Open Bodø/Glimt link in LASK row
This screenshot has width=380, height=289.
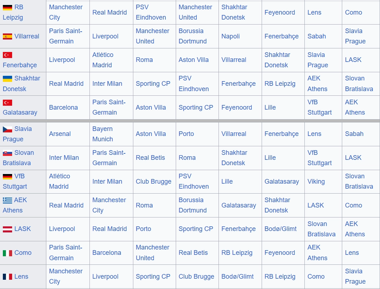tap(281, 229)
